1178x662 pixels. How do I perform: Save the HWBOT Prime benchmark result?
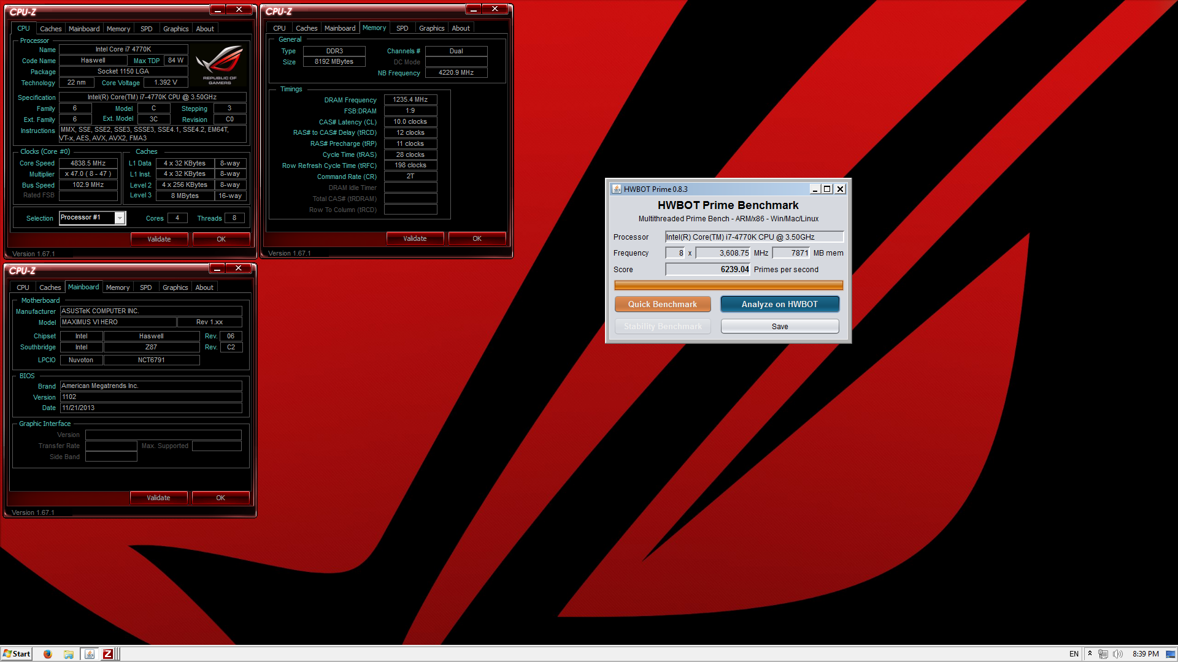pos(780,326)
